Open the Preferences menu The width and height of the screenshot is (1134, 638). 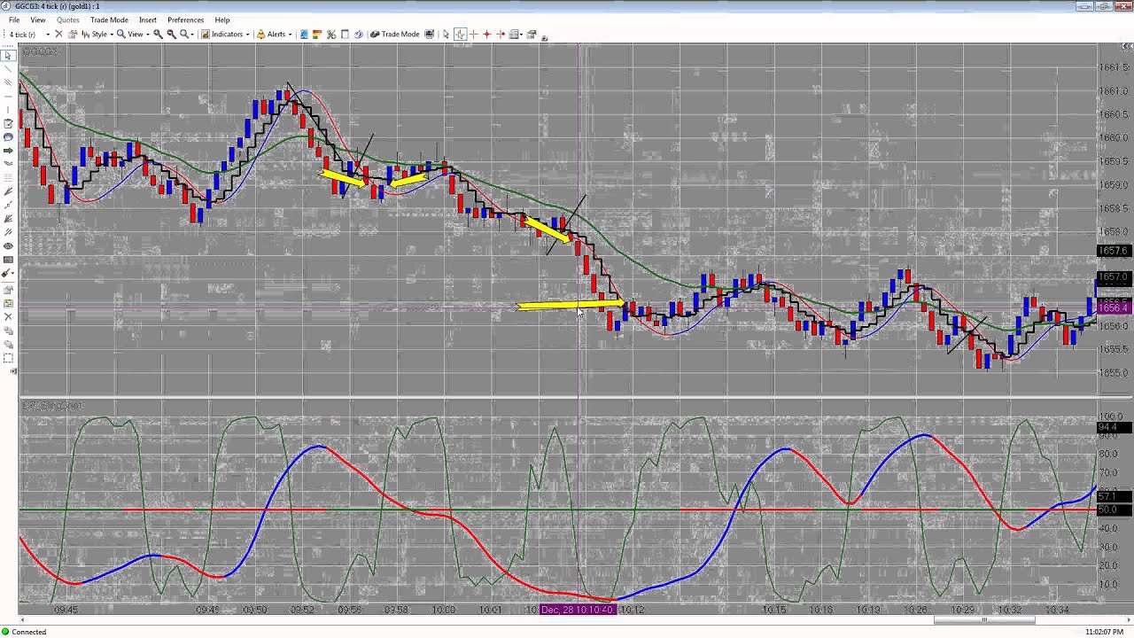[x=185, y=19]
